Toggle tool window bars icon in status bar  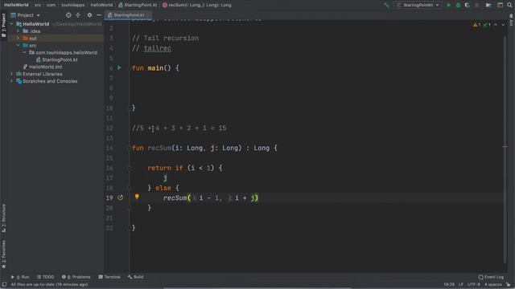(4, 284)
